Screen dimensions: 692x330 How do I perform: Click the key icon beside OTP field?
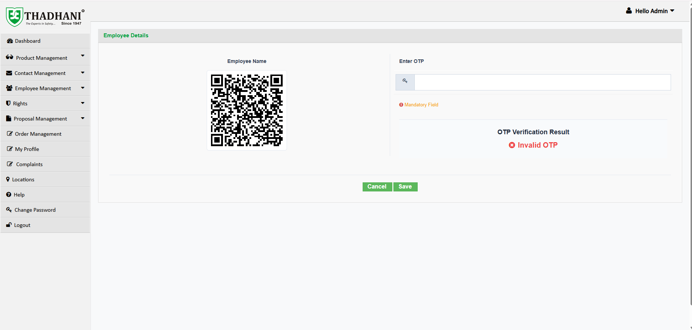pos(405,81)
